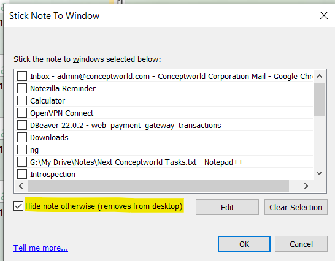Open the Tell me more link
Screen dimensions: 335x261
click(40, 248)
